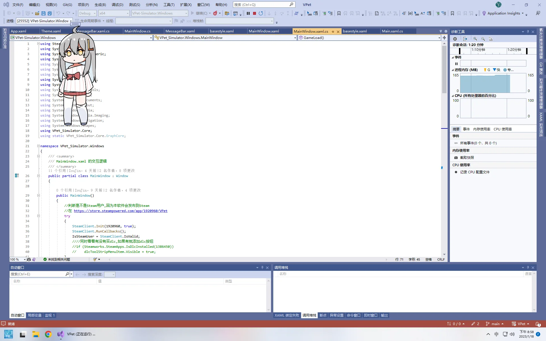Collapse the MainWindow class at line 26

click(x=38, y=176)
